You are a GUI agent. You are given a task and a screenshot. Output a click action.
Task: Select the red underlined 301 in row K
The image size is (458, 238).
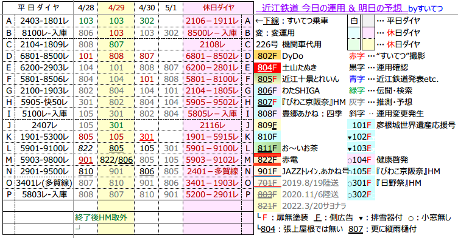147,137
